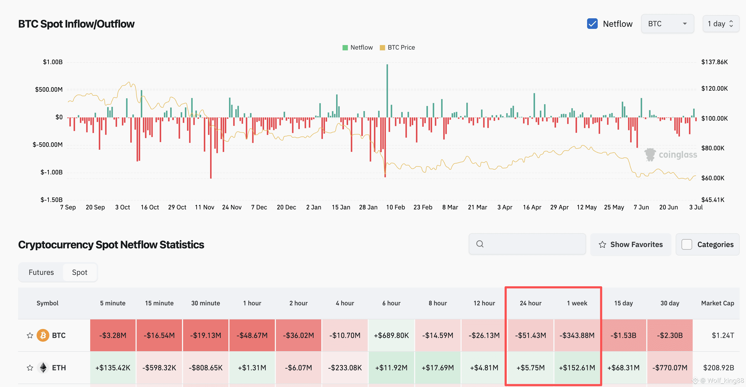Click the orange Bitcoin logo icon

coord(43,336)
